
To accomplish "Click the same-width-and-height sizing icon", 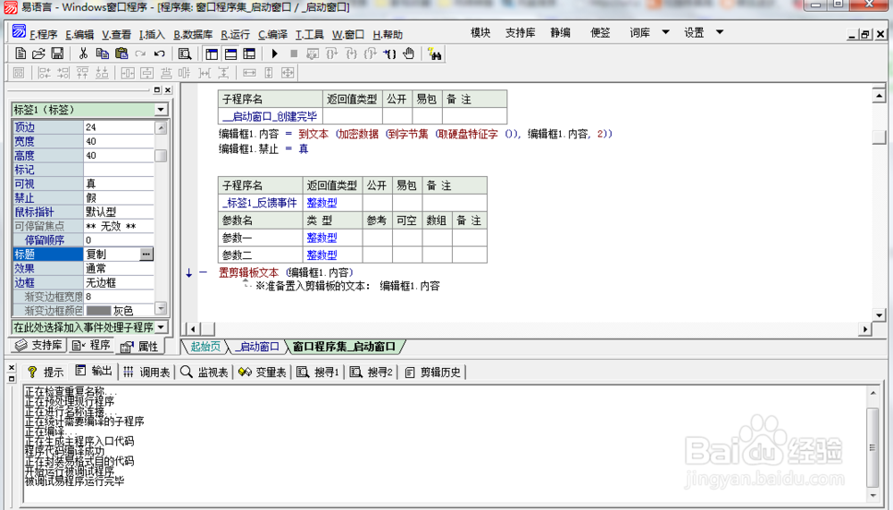I will 288,72.
